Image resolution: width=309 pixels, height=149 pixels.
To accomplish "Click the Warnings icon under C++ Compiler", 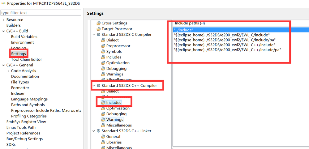I will tap(104, 120).
